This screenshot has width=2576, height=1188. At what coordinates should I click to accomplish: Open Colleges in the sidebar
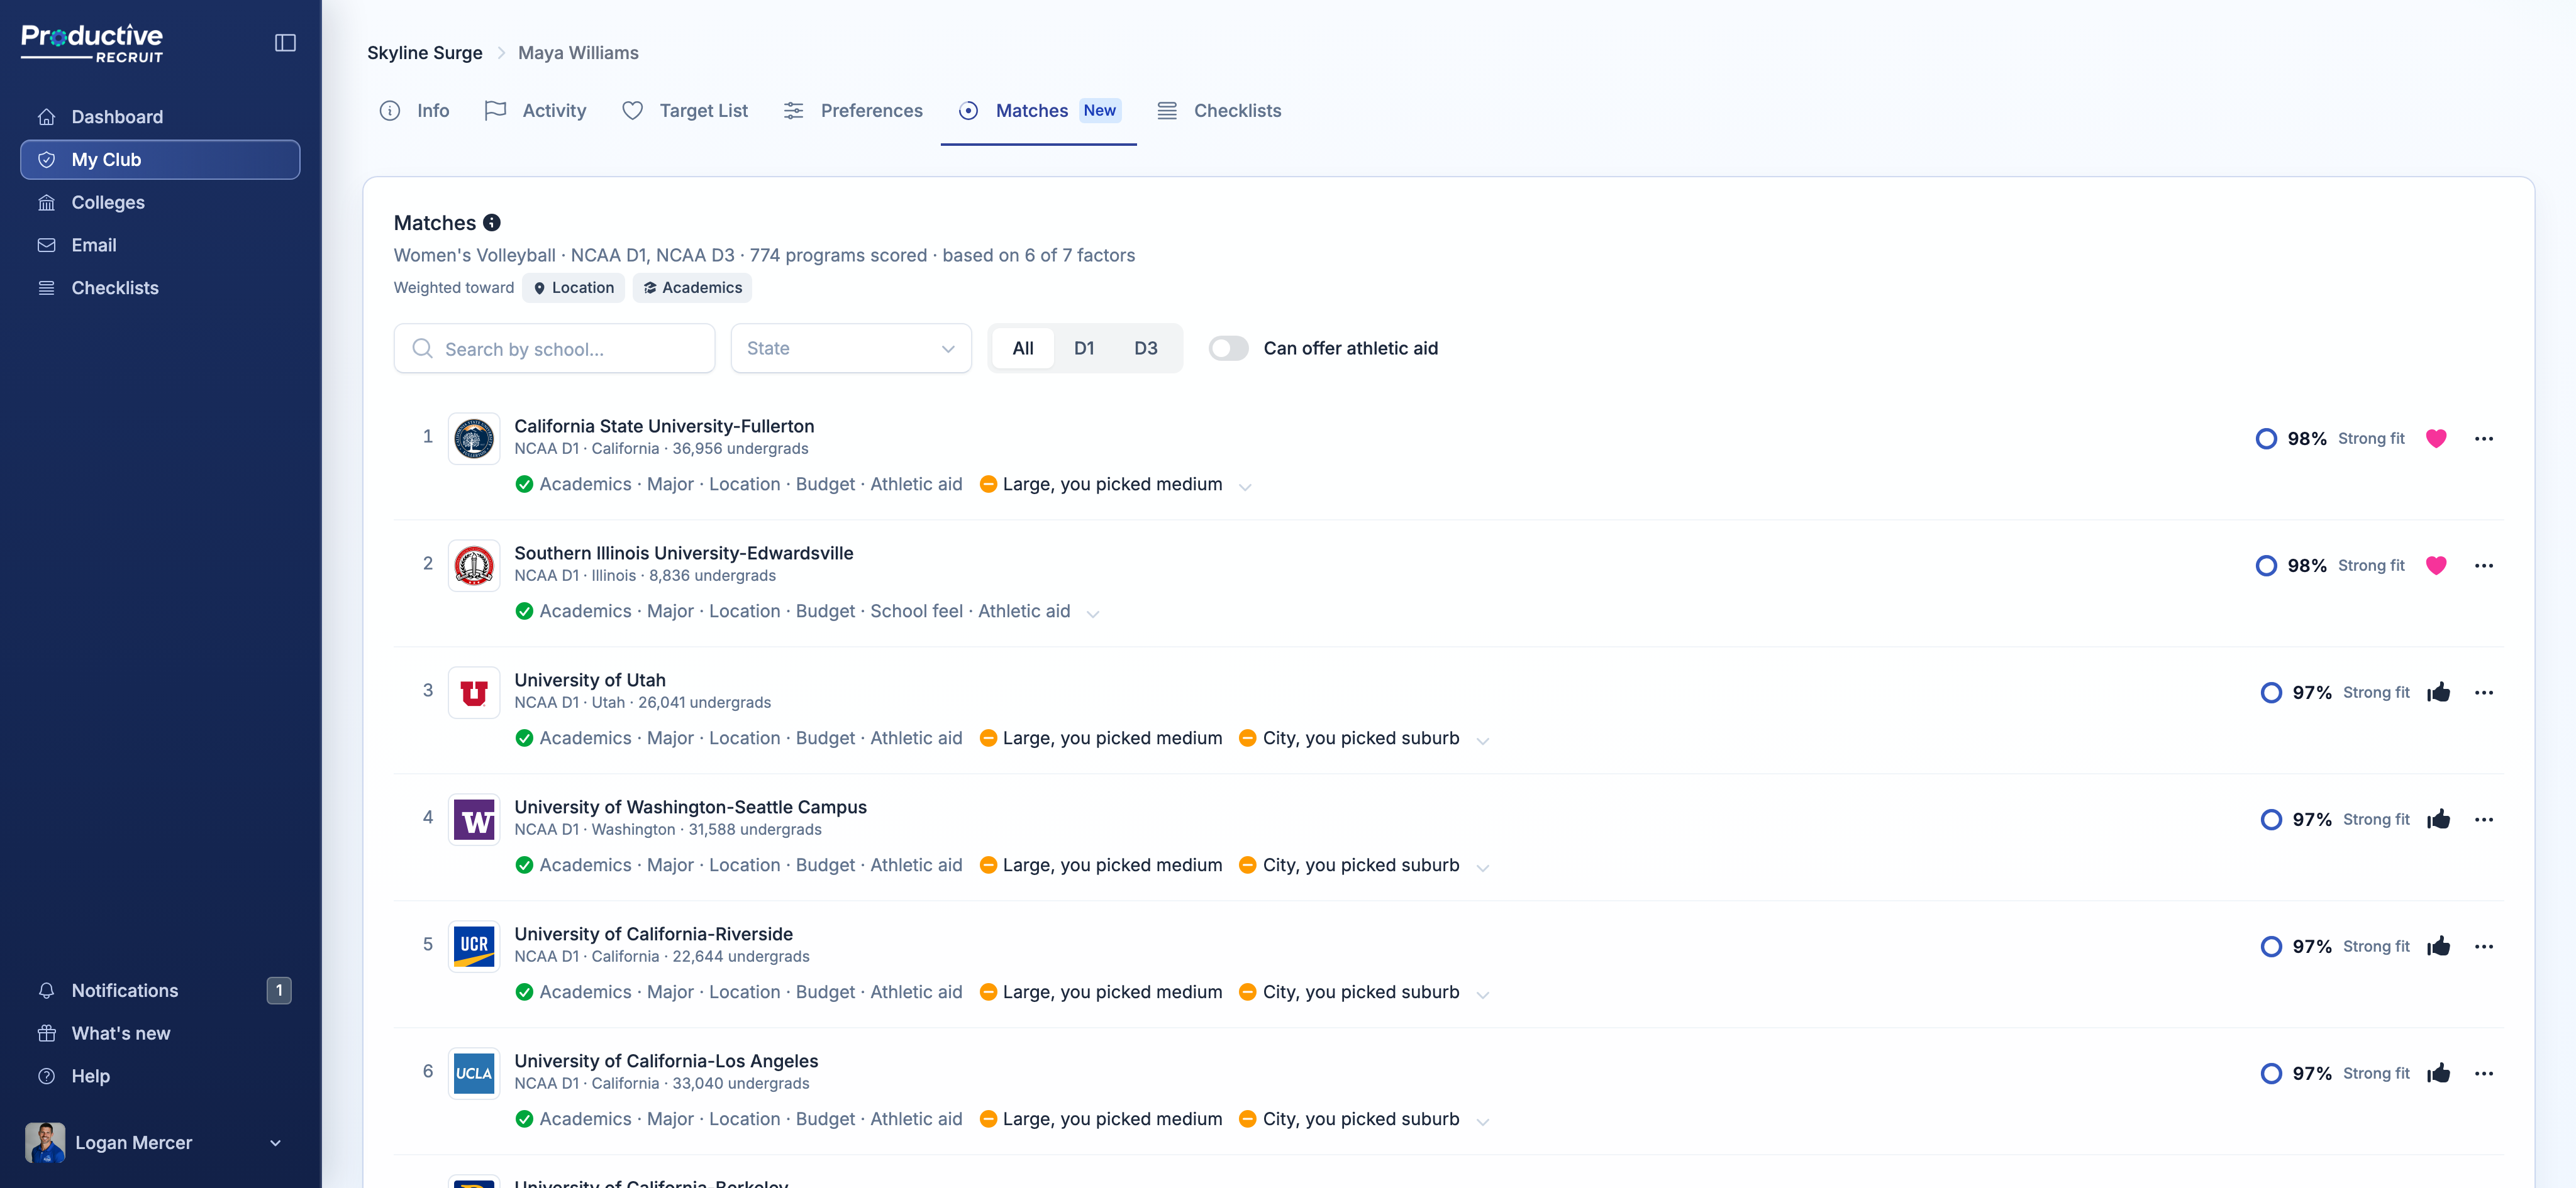160,203
